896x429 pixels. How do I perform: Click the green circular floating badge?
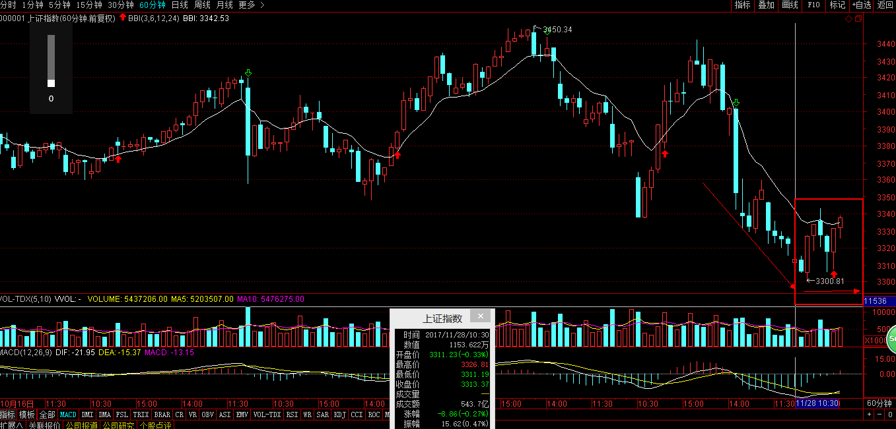click(x=891, y=339)
